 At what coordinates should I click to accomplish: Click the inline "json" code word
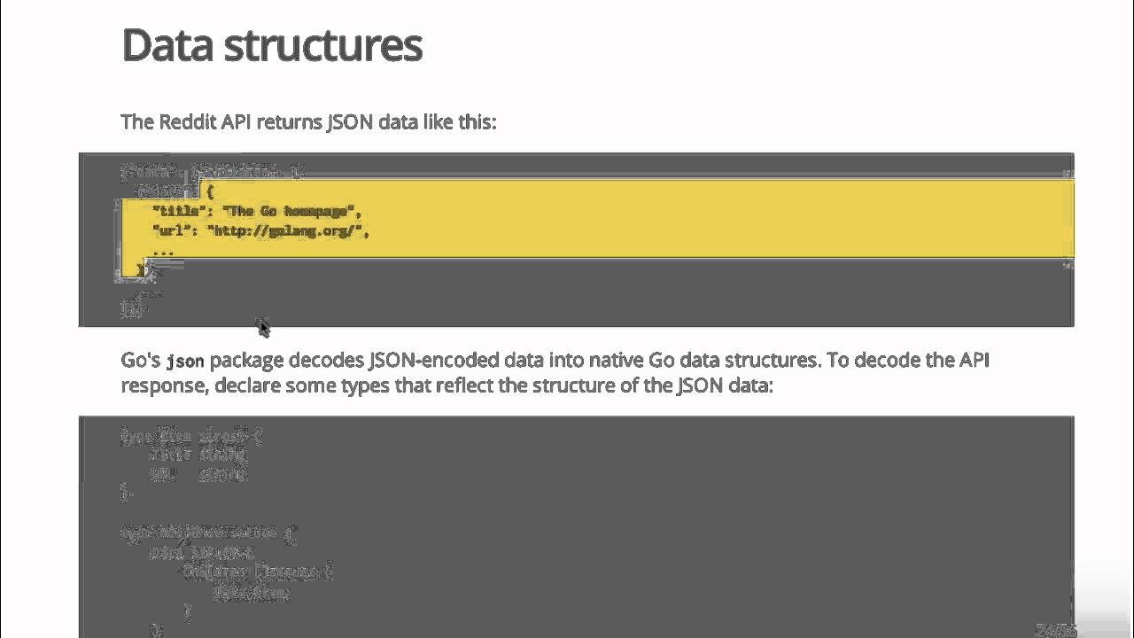(186, 362)
